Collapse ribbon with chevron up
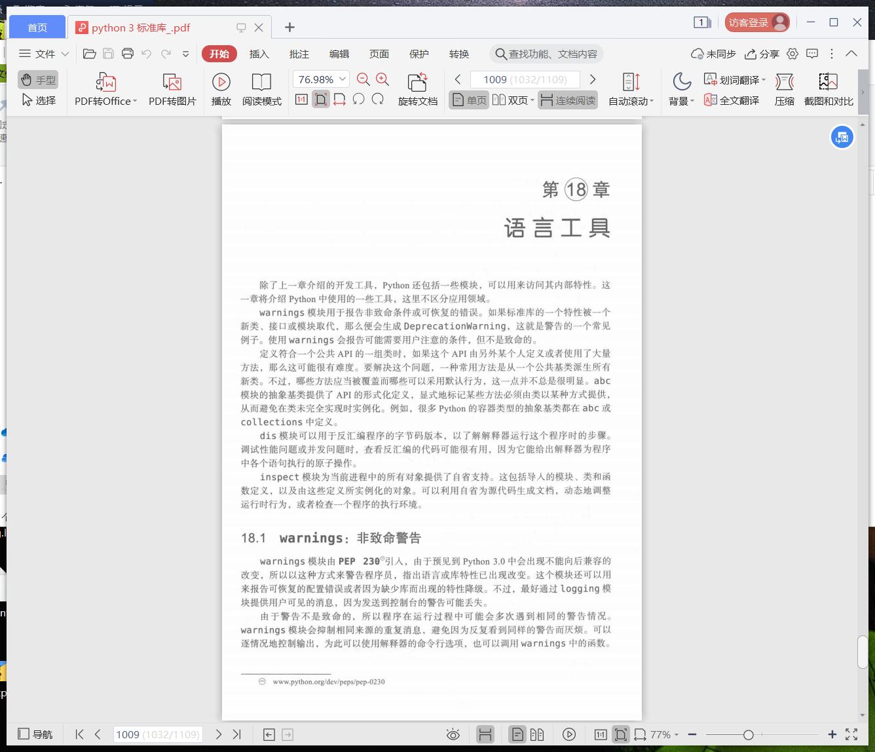 pos(851,54)
